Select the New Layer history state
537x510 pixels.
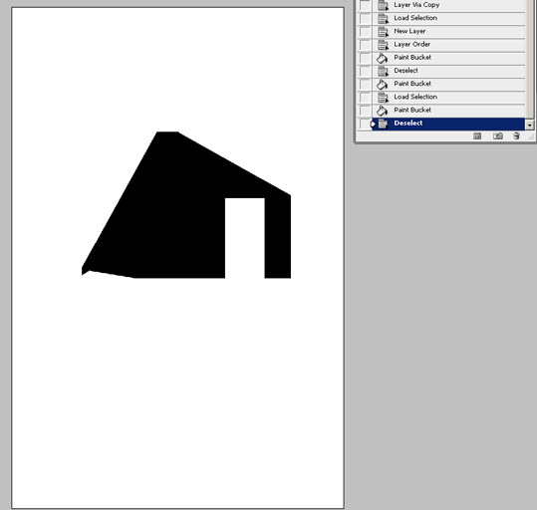coord(448,32)
